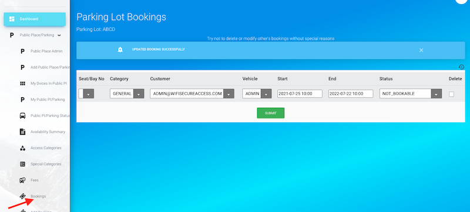Edit the End date field 2022-07-22 10:00
The height and width of the screenshot is (212, 470).
point(351,94)
